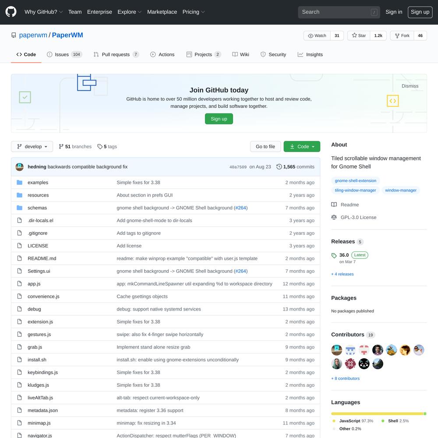Click the file icon next to README.md
This screenshot has height=438, width=438.
tap(19, 258)
